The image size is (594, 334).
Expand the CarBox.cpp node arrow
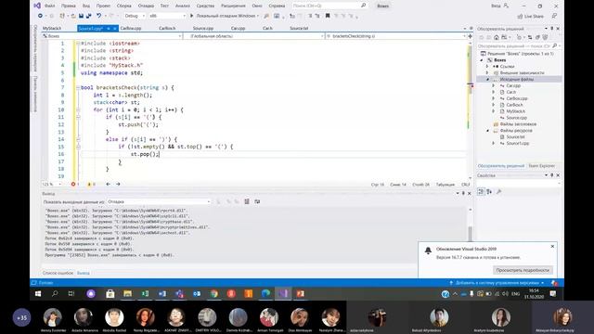tap(494, 98)
